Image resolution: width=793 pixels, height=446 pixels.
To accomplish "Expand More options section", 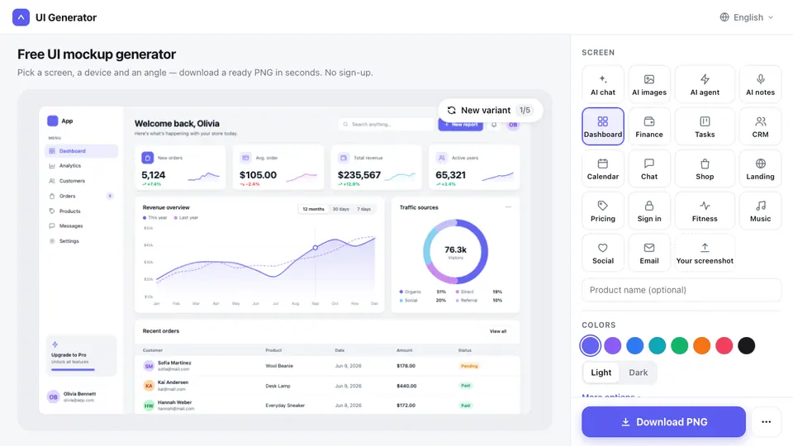I will pos(611,396).
